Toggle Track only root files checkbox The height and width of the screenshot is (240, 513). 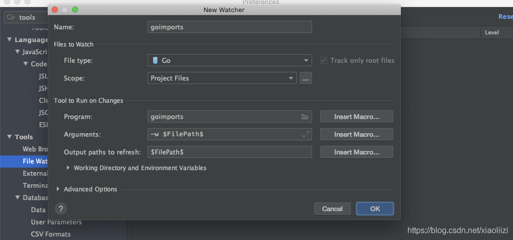point(323,60)
